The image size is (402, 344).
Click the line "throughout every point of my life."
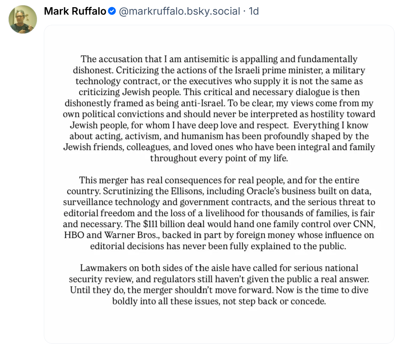point(219,158)
